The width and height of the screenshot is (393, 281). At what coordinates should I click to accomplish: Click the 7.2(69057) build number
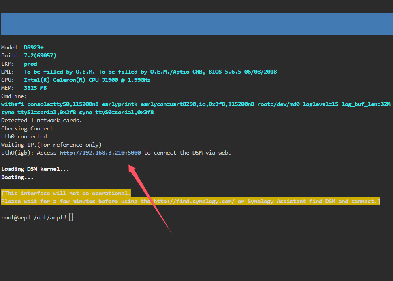click(x=40, y=55)
